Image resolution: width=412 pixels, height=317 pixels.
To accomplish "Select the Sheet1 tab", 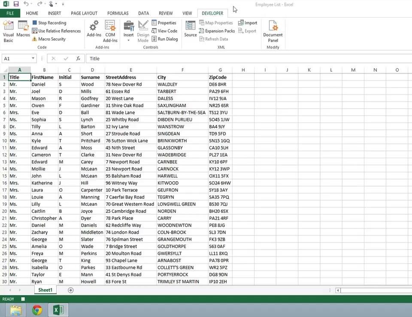I will 45,290.
